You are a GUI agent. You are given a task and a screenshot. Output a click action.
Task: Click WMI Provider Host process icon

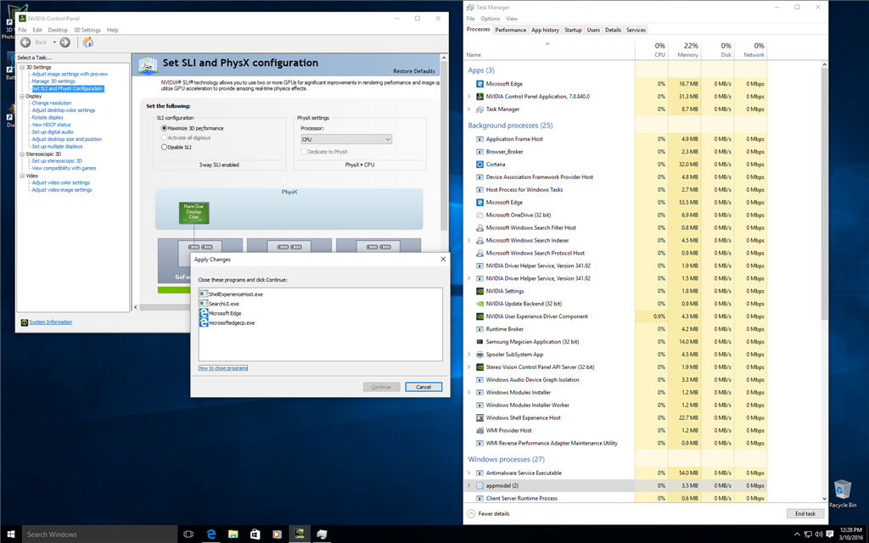[480, 430]
